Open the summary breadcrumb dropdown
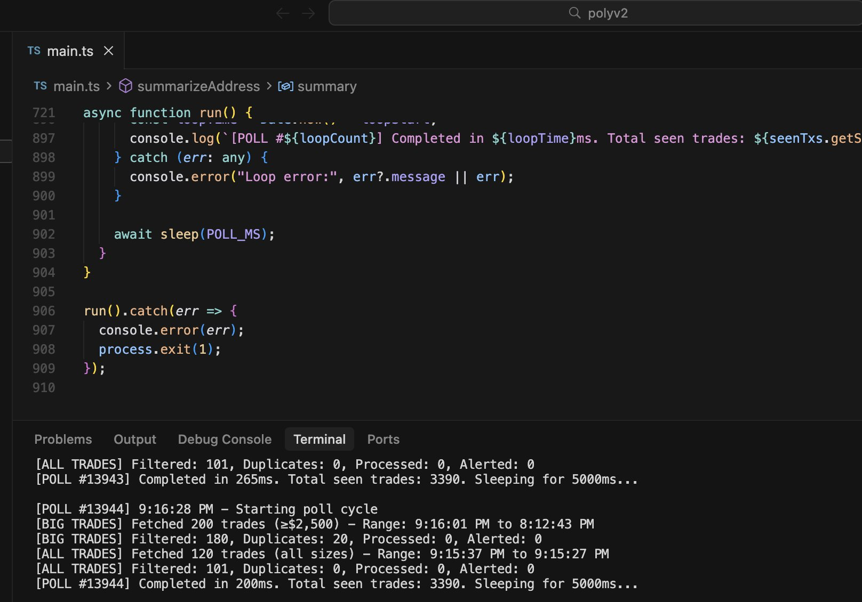 click(327, 86)
